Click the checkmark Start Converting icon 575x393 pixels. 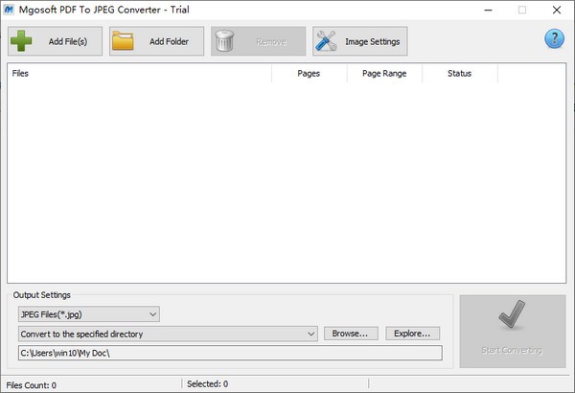(512, 314)
